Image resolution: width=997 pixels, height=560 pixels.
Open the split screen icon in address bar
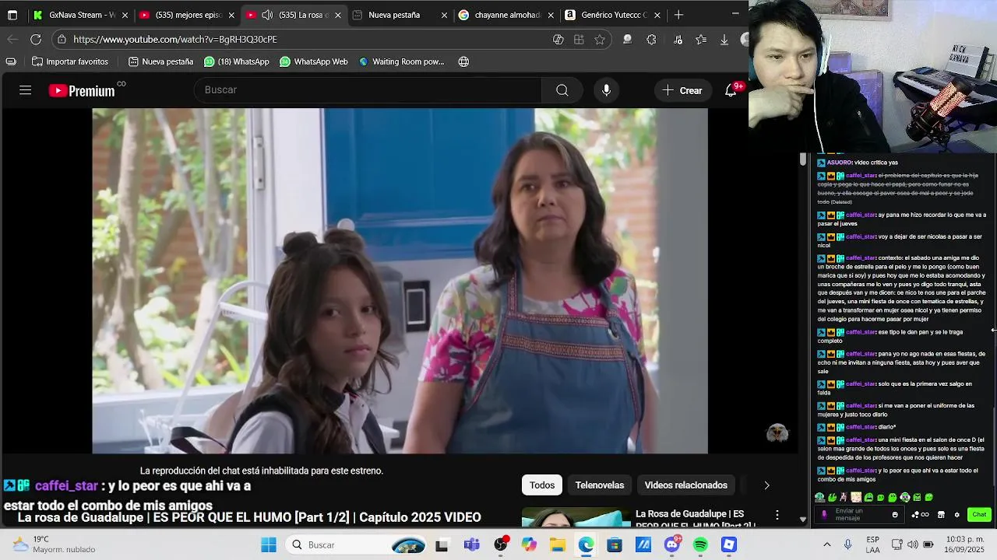tap(579, 39)
